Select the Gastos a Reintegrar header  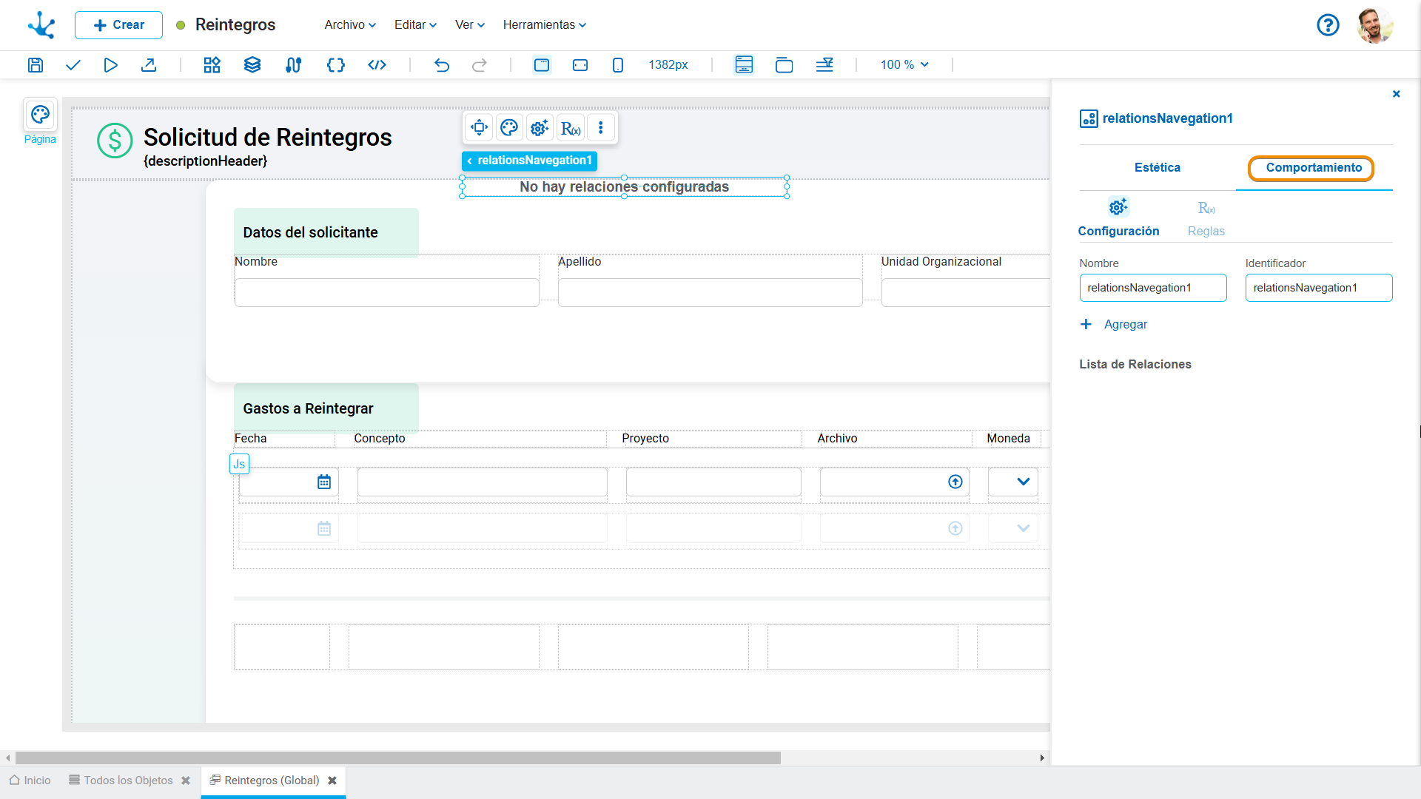[326, 408]
